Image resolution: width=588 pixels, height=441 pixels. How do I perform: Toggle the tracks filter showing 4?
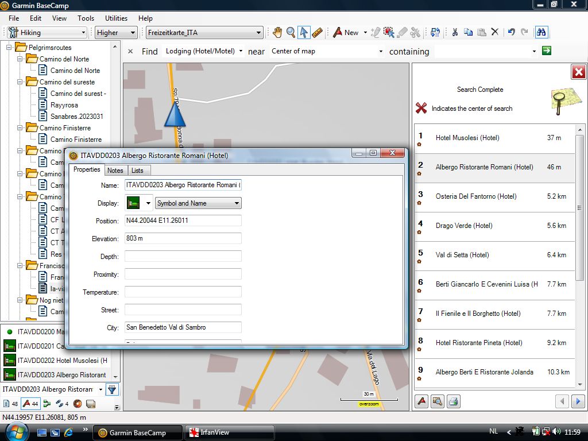click(x=61, y=404)
